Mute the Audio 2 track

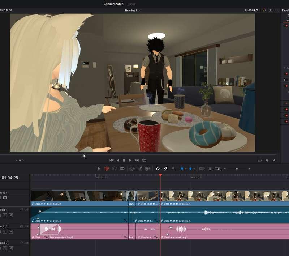click(x=11, y=232)
